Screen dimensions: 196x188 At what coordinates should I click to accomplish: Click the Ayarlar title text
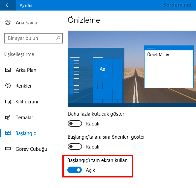(26, 5)
